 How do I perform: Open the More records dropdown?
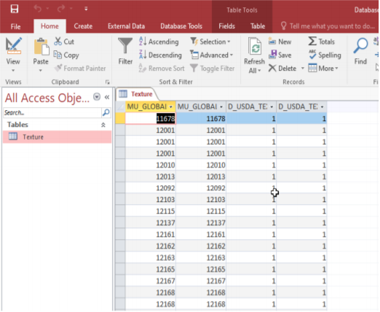(x=323, y=69)
